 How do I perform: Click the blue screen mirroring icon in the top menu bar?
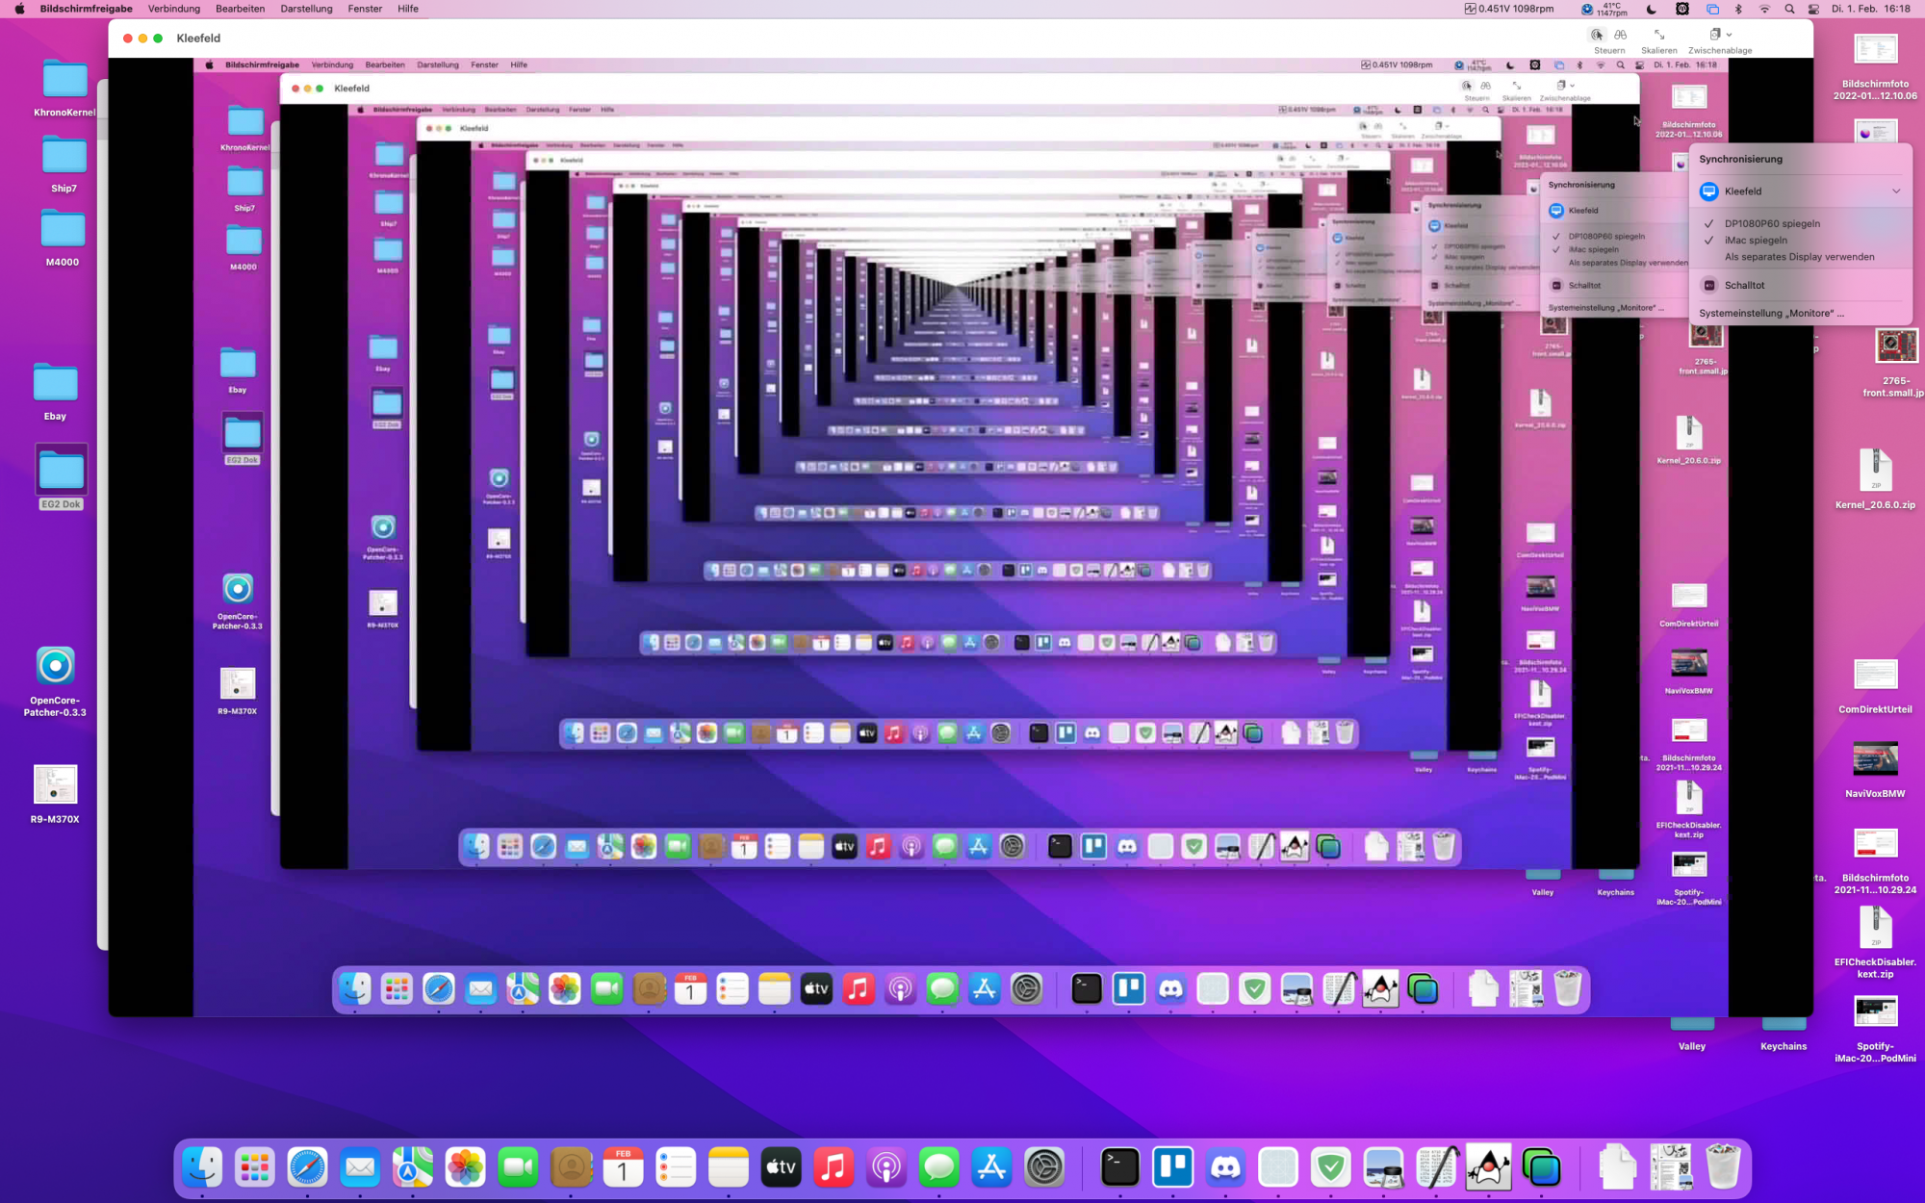click(1712, 9)
